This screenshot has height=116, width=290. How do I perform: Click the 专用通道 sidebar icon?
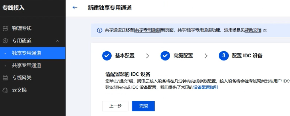click(5, 41)
